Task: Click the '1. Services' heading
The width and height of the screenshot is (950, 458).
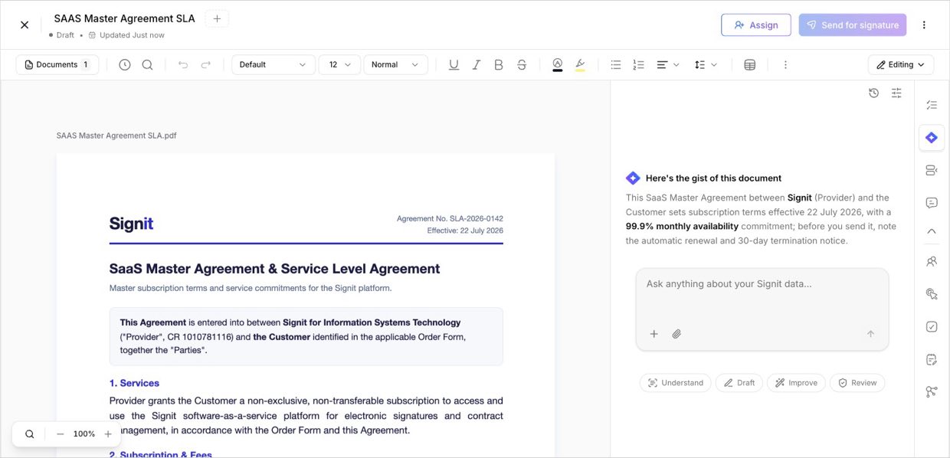Action: click(134, 383)
